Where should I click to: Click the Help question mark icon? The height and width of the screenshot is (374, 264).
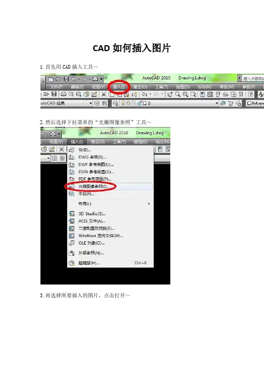click(x=250, y=94)
